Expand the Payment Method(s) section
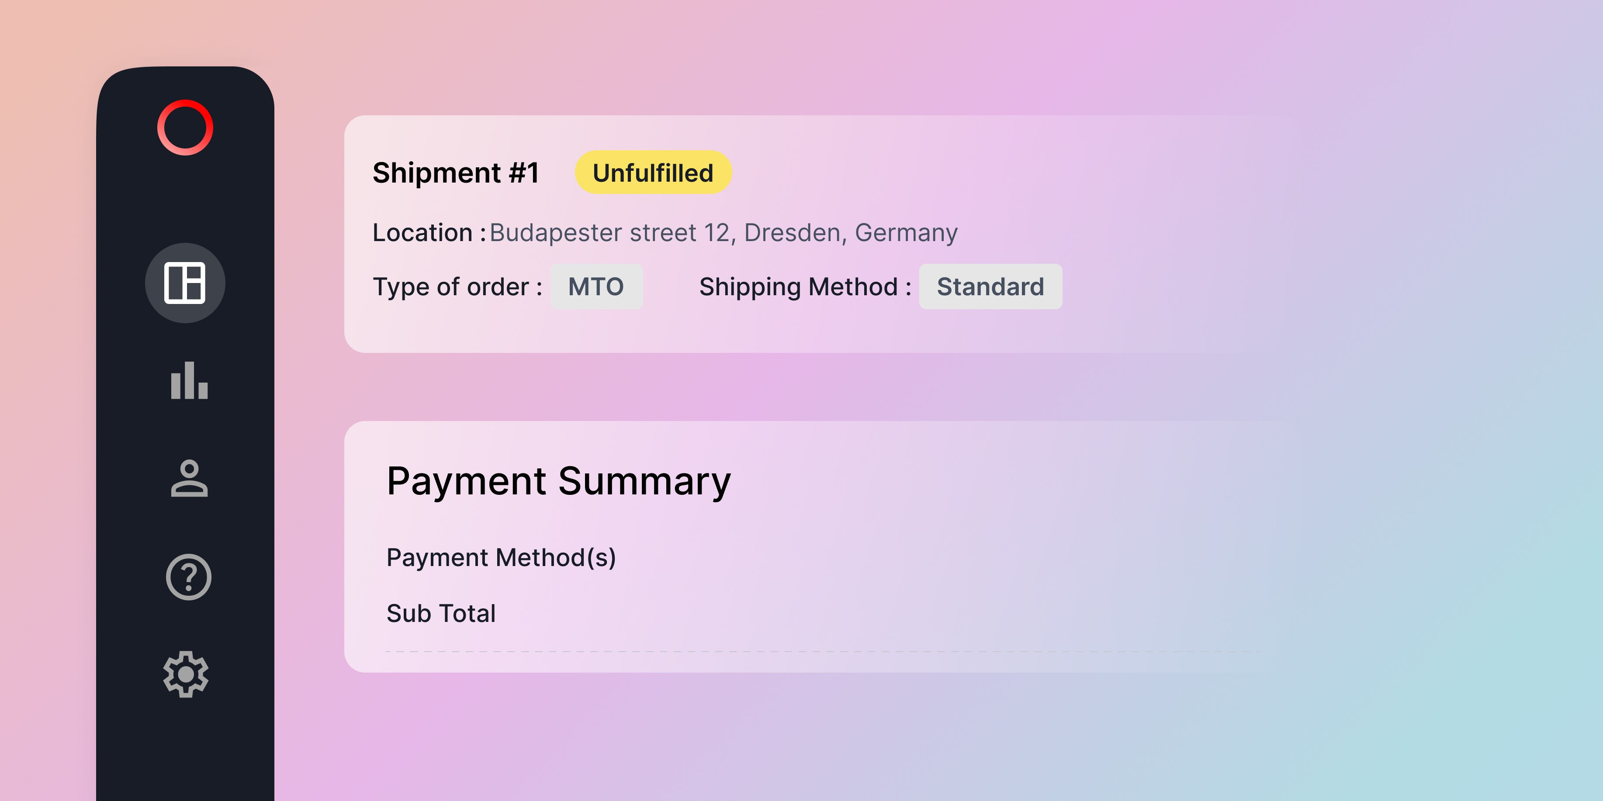The width and height of the screenshot is (1603, 801). coord(502,557)
